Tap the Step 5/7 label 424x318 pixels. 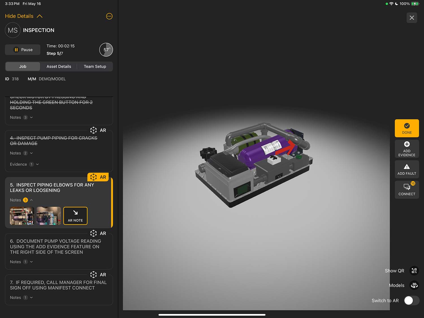[x=55, y=53]
